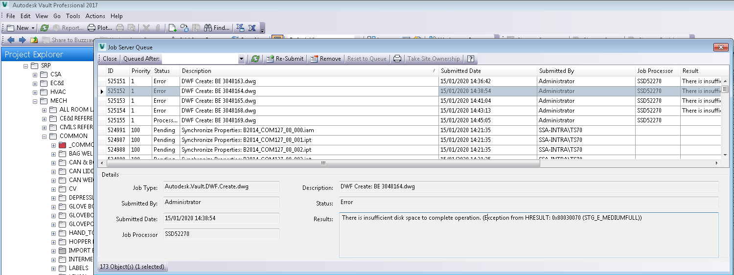
Task: Click Close in Job Server Queue toolbar
Action: coord(110,59)
